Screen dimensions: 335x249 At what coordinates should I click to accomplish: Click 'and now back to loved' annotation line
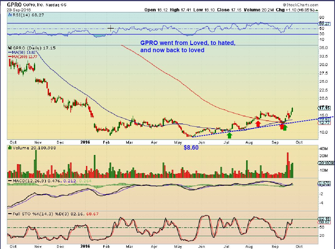click(x=172, y=50)
